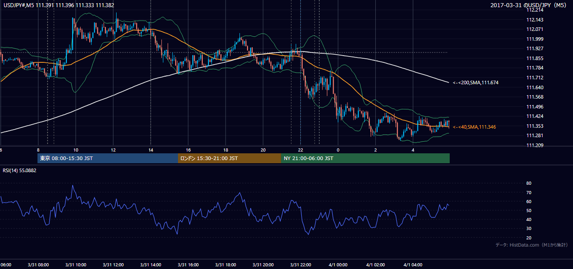Screen dimensions: 573x269
Task: Click the 3/31 08:00 time label
Action: pyautogui.click(x=38, y=265)
